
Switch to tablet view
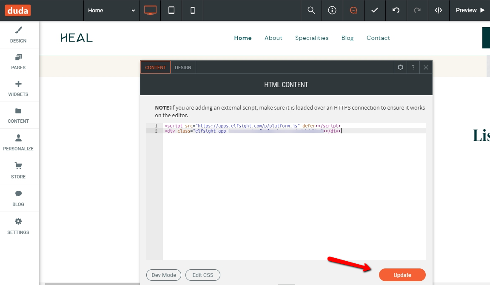(171, 10)
